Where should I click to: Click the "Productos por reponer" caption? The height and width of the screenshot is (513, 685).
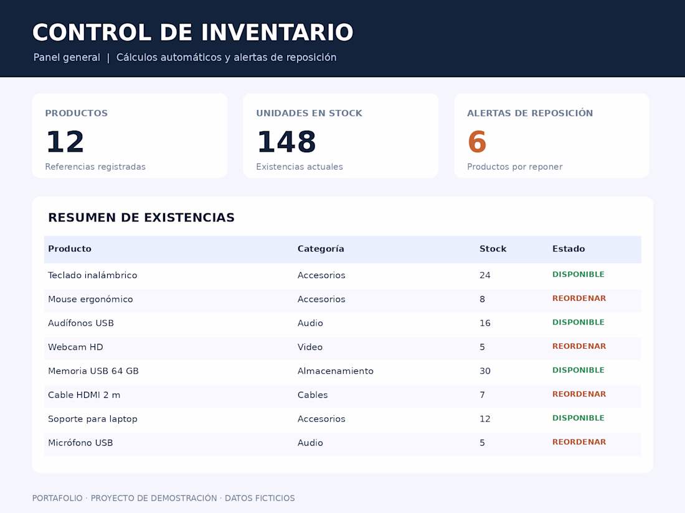click(514, 167)
